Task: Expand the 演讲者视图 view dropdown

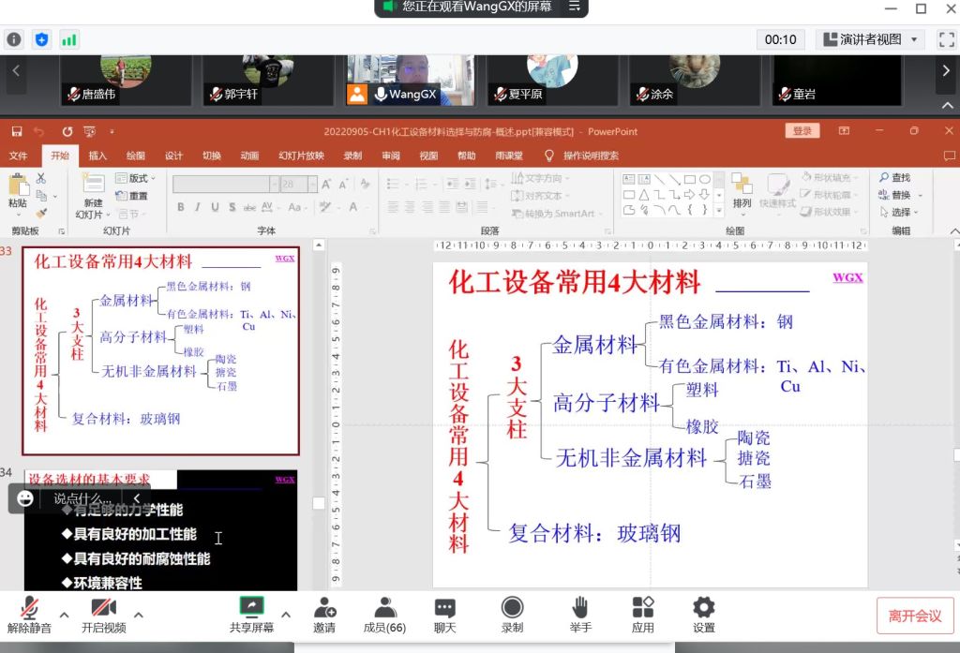Action: pyautogui.click(x=870, y=39)
